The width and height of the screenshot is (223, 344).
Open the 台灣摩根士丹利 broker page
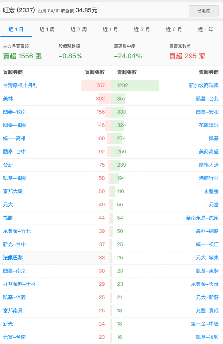coord(19,85)
